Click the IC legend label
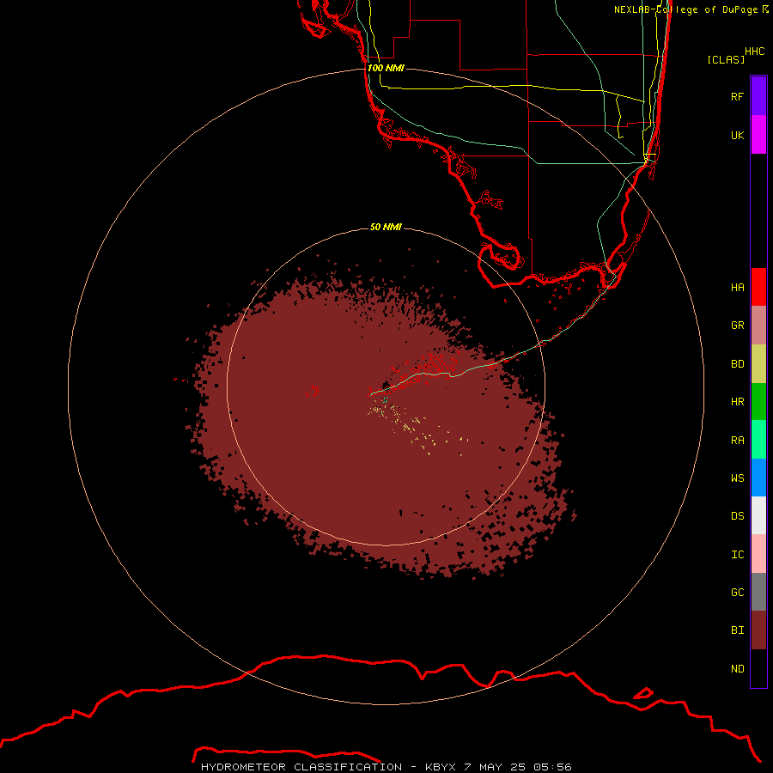The height and width of the screenshot is (773, 773). pos(737,555)
